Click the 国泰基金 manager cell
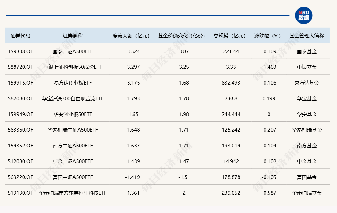The height and width of the screenshot is (213, 337). click(x=307, y=51)
